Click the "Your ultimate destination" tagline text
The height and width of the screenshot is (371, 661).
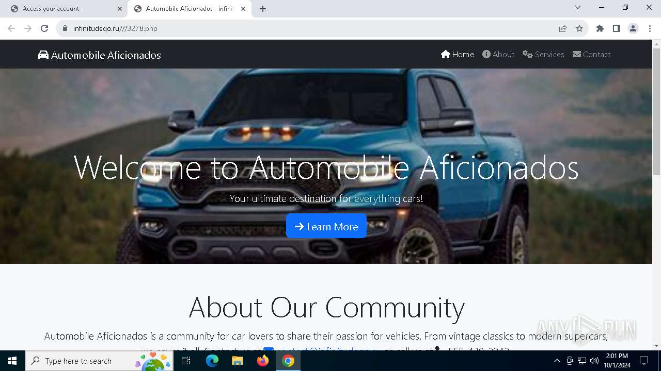326,198
